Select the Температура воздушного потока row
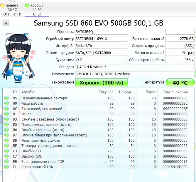The height and width of the screenshot is (182, 196). click(x=96, y=146)
